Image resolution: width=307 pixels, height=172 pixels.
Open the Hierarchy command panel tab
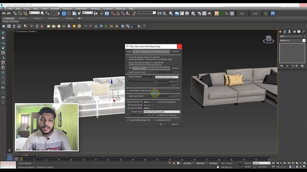[289, 32]
